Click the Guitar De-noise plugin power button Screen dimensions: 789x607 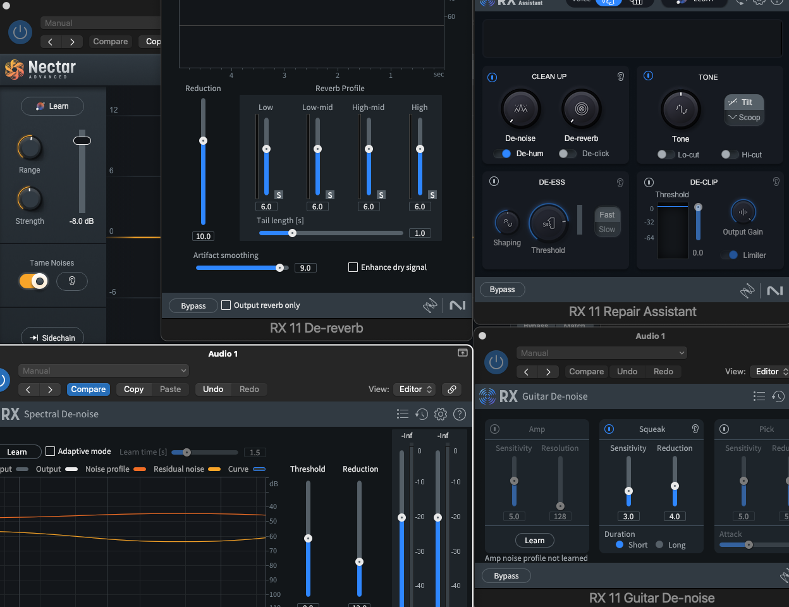point(496,362)
